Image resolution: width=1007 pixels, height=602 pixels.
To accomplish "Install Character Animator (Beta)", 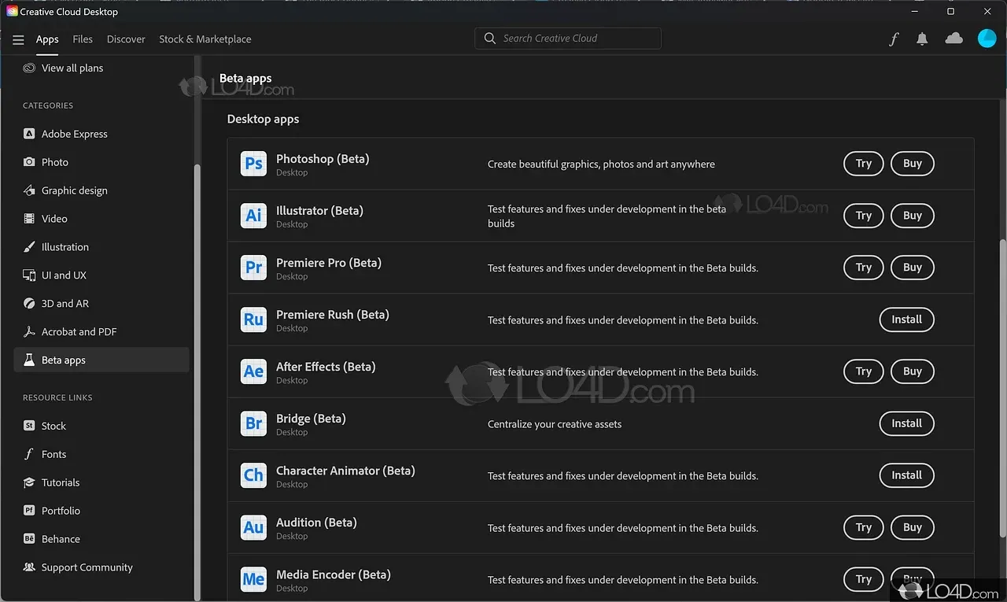I will pyautogui.click(x=906, y=475).
